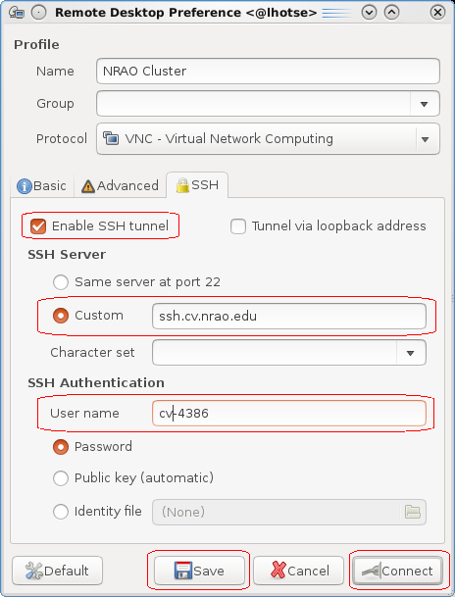This screenshot has height=597, width=455.
Task: Check Tunnel via loopback address
Action: tap(238, 226)
